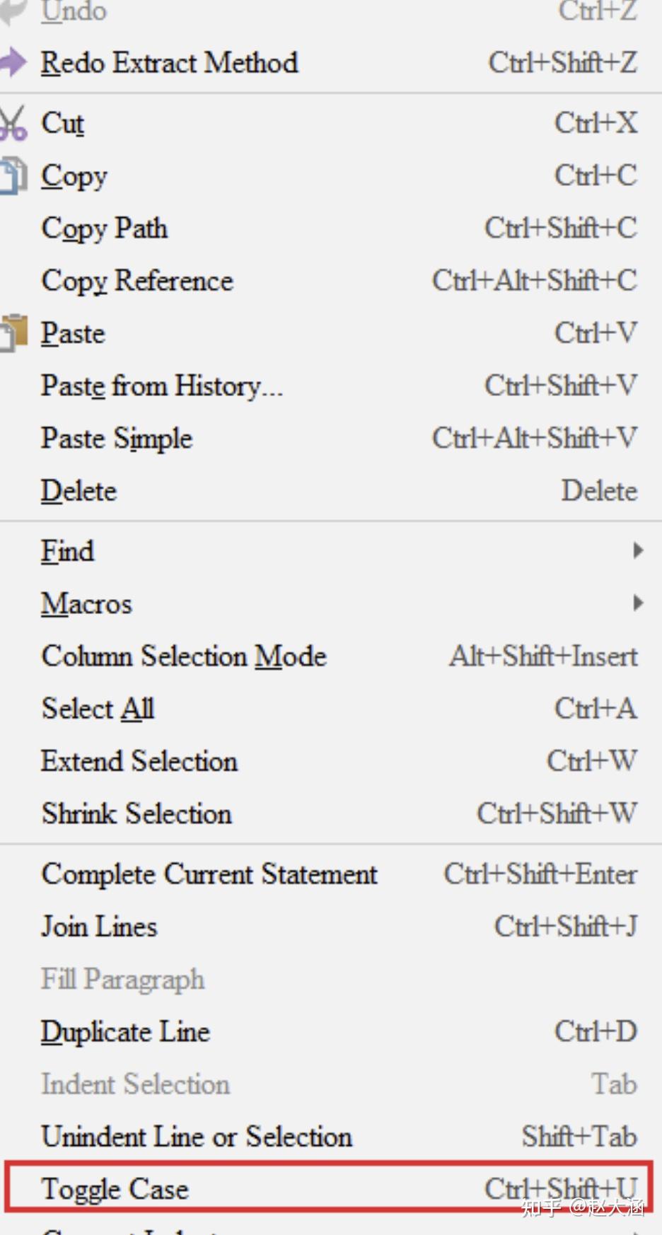Select Complete Current Statement
Image resolution: width=662 pixels, height=1235 pixels.
click(209, 874)
